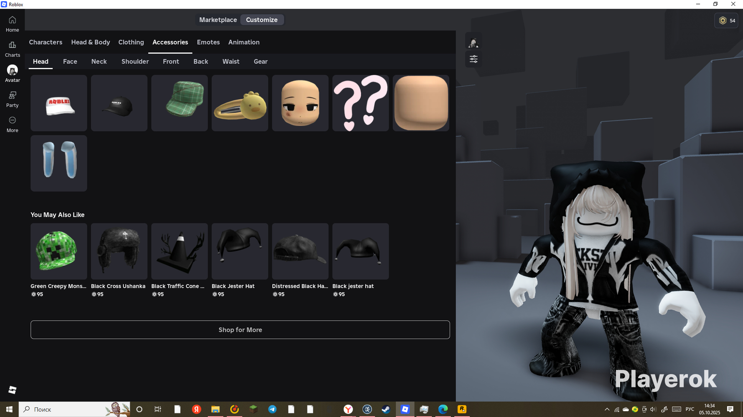
Task: Click the taskbar search box
Action: (x=74, y=409)
